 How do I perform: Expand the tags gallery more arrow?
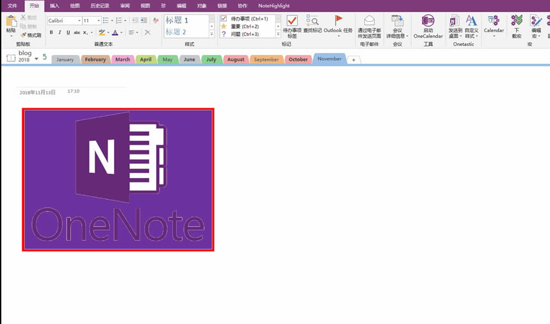pos(278,34)
